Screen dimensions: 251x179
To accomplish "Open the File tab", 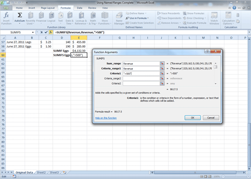I will coord(6,8).
